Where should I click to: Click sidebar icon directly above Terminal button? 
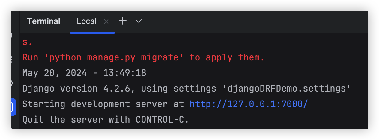(12, 83)
